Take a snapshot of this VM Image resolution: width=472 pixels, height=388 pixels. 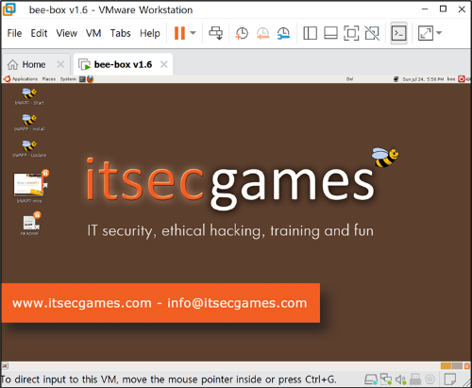point(242,33)
